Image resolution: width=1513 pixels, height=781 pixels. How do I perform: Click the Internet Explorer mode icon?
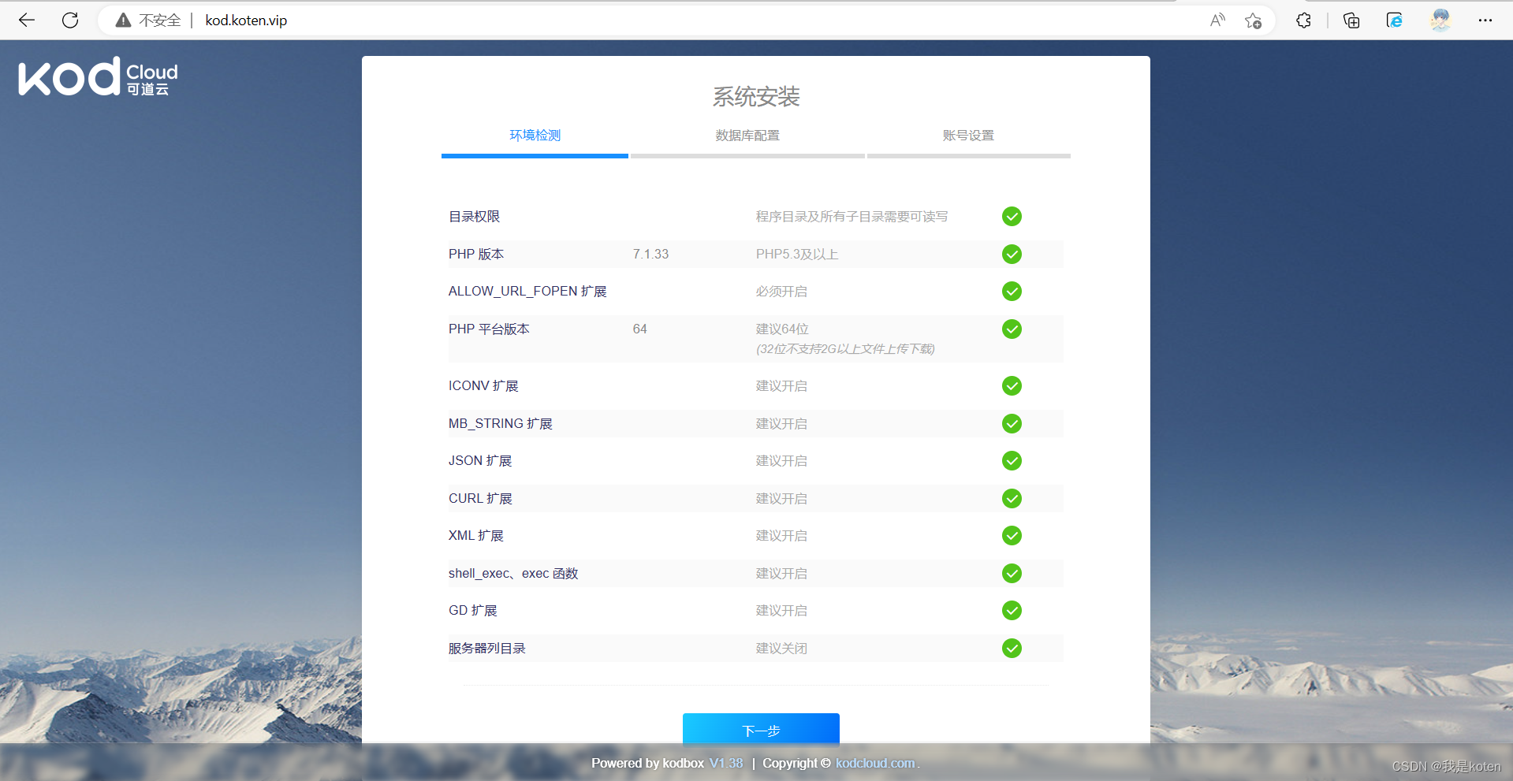[x=1395, y=20]
